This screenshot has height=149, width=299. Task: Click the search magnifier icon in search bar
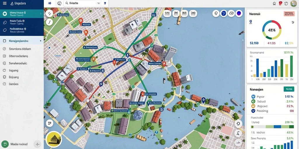point(67,3)
